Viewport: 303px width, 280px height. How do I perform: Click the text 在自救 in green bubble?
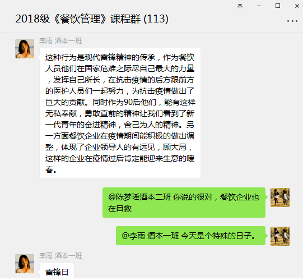tap(120, 209)
